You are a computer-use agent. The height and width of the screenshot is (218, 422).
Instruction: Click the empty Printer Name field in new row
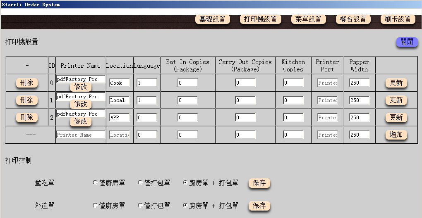click(x=80, y=135)
